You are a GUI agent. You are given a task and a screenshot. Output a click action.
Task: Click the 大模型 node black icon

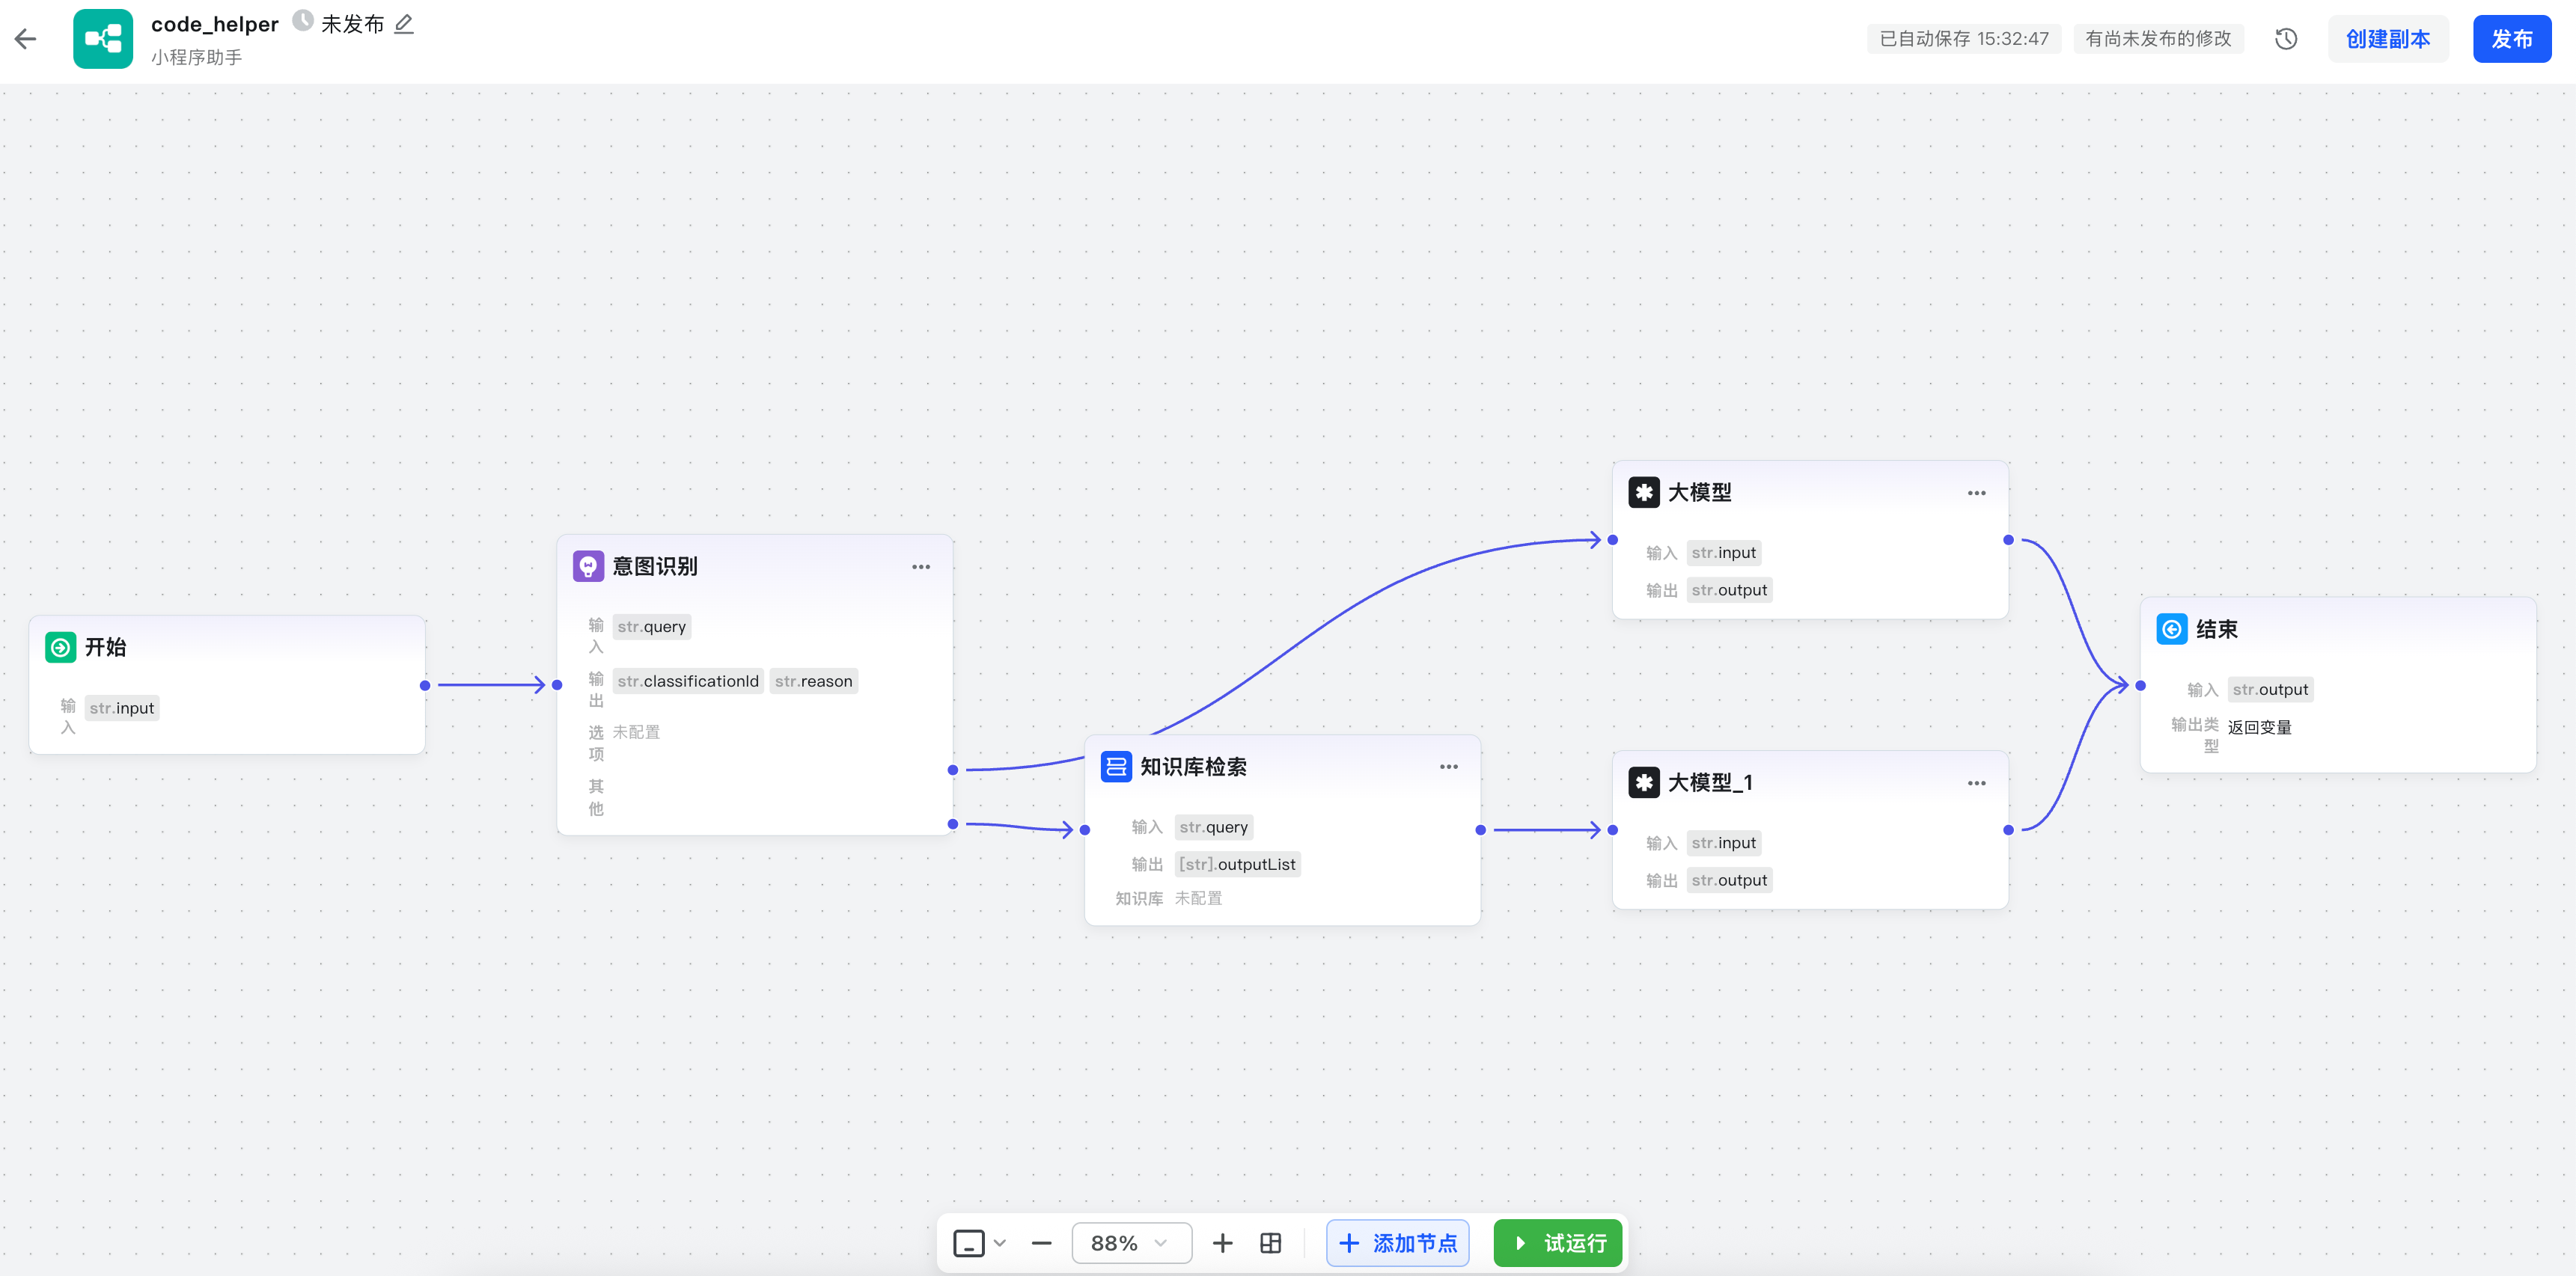tap(1644, 493)
